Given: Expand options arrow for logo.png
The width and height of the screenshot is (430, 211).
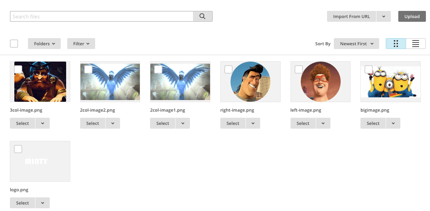Looking at the screenshot, I should pos(43,203).
